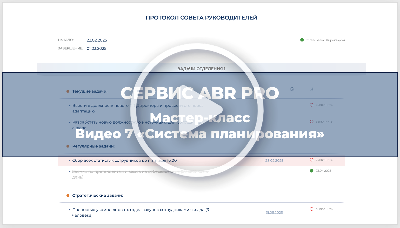The image size is (400, 228).
Task: Click the bar chart column icon
Action: click(311, 89)
